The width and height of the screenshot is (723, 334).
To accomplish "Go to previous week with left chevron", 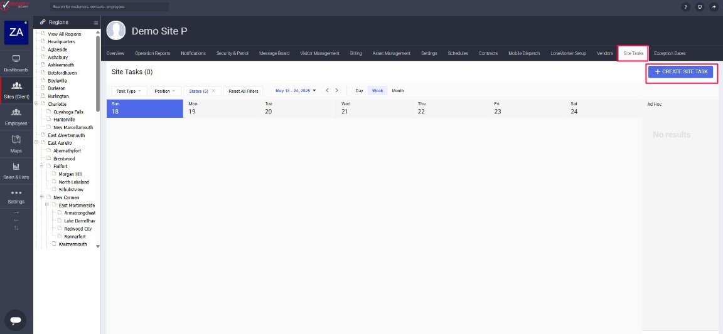I will click(328, 90).
